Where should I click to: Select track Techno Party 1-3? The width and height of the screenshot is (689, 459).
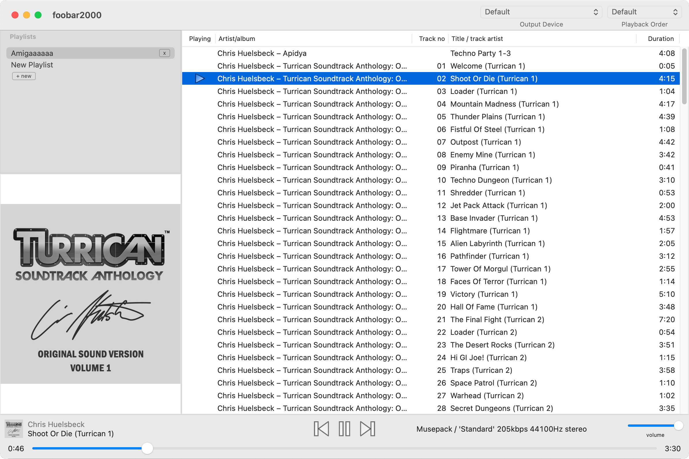480,53
